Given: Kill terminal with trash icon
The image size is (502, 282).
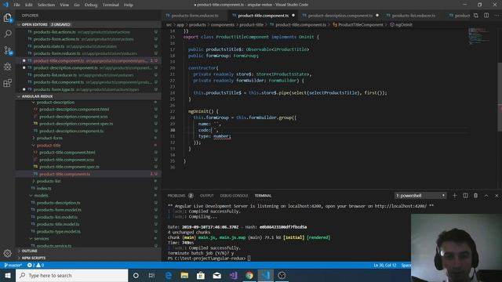Looking at the screenshot, I should (x=475, y=195).
